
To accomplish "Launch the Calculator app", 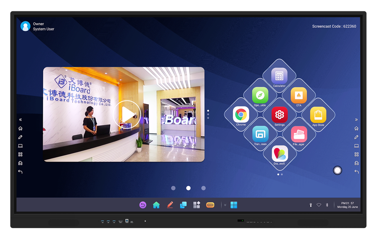I will click(279, 75).
